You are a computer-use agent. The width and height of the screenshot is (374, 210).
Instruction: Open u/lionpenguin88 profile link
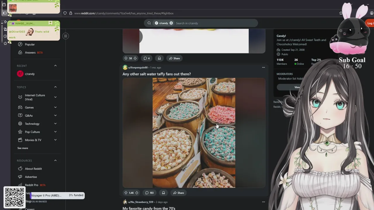[138, 67]
